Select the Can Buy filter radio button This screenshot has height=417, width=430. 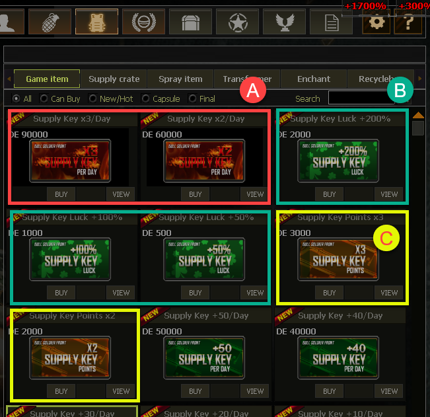[x=44, y=98]
